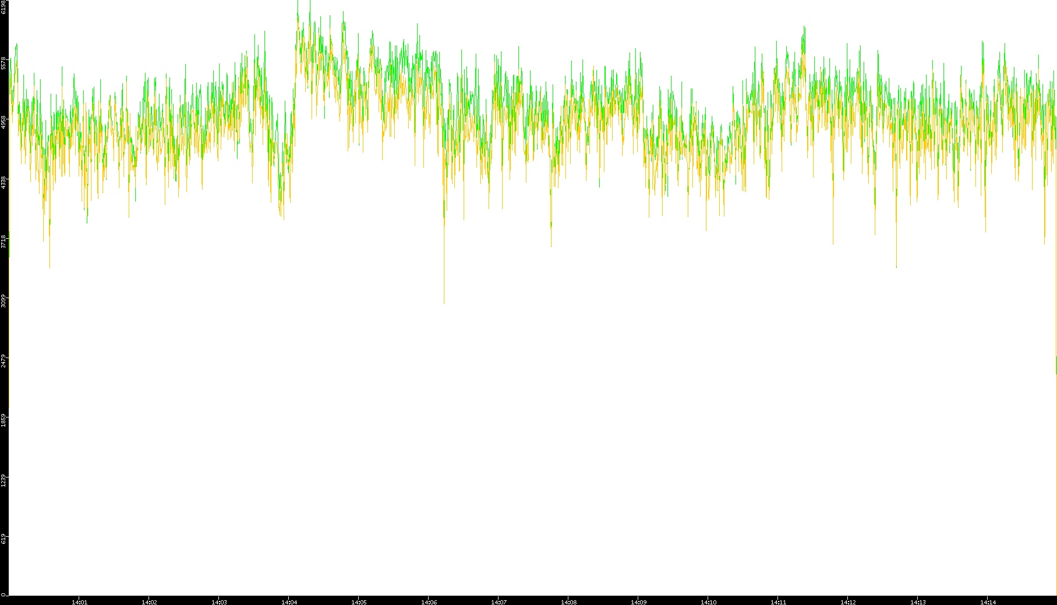Click the 14:14 time axis label

tap(988, 602)
